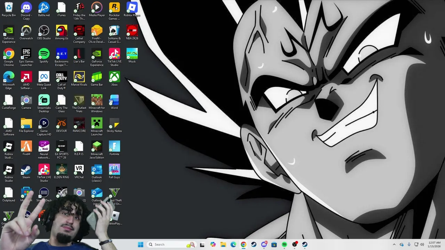Open the Word desktop shortcut

point(114,102)
